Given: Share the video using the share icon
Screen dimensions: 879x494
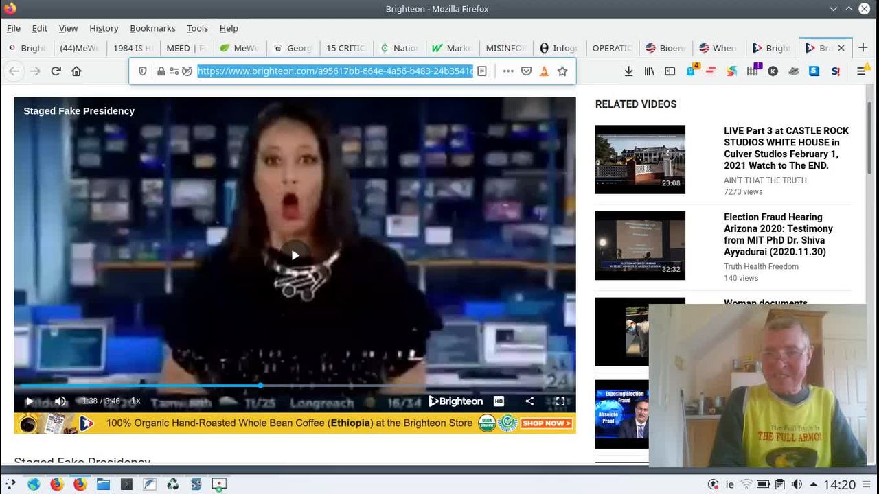Looking at the screenshot, I should pos(529,401).
